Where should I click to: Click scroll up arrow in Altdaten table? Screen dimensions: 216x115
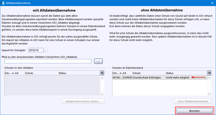[x=102, y=78]
